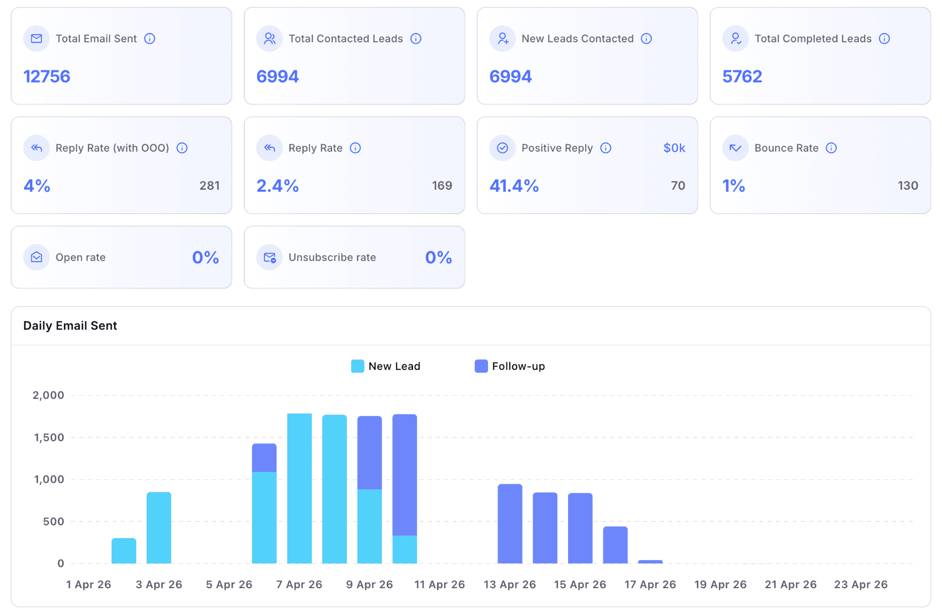Click the Reply Rate double-arrow icon
Viewport: 942px width, 613px height.
coord(270,148)
